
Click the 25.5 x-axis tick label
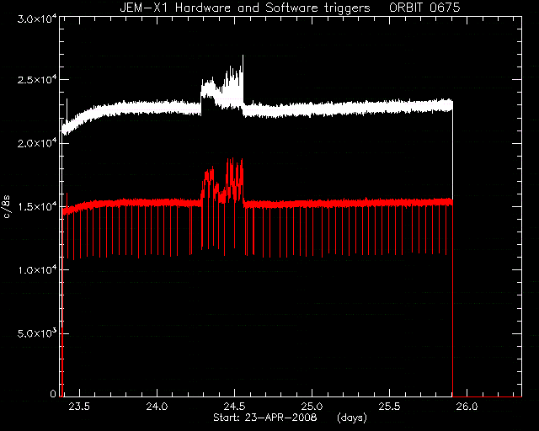[390, 407]
